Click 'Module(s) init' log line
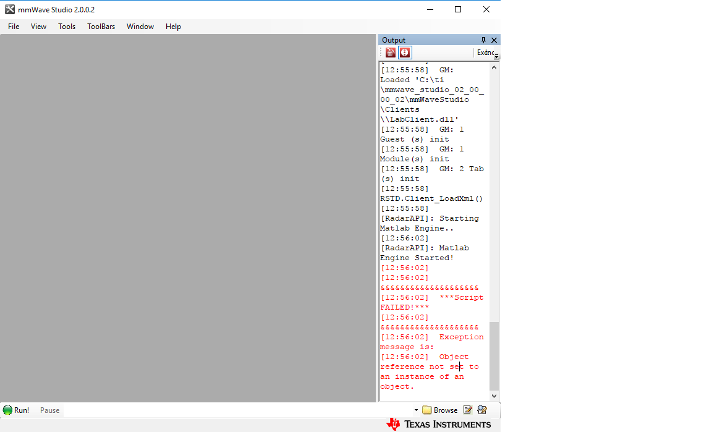 (x=415, y=159)
